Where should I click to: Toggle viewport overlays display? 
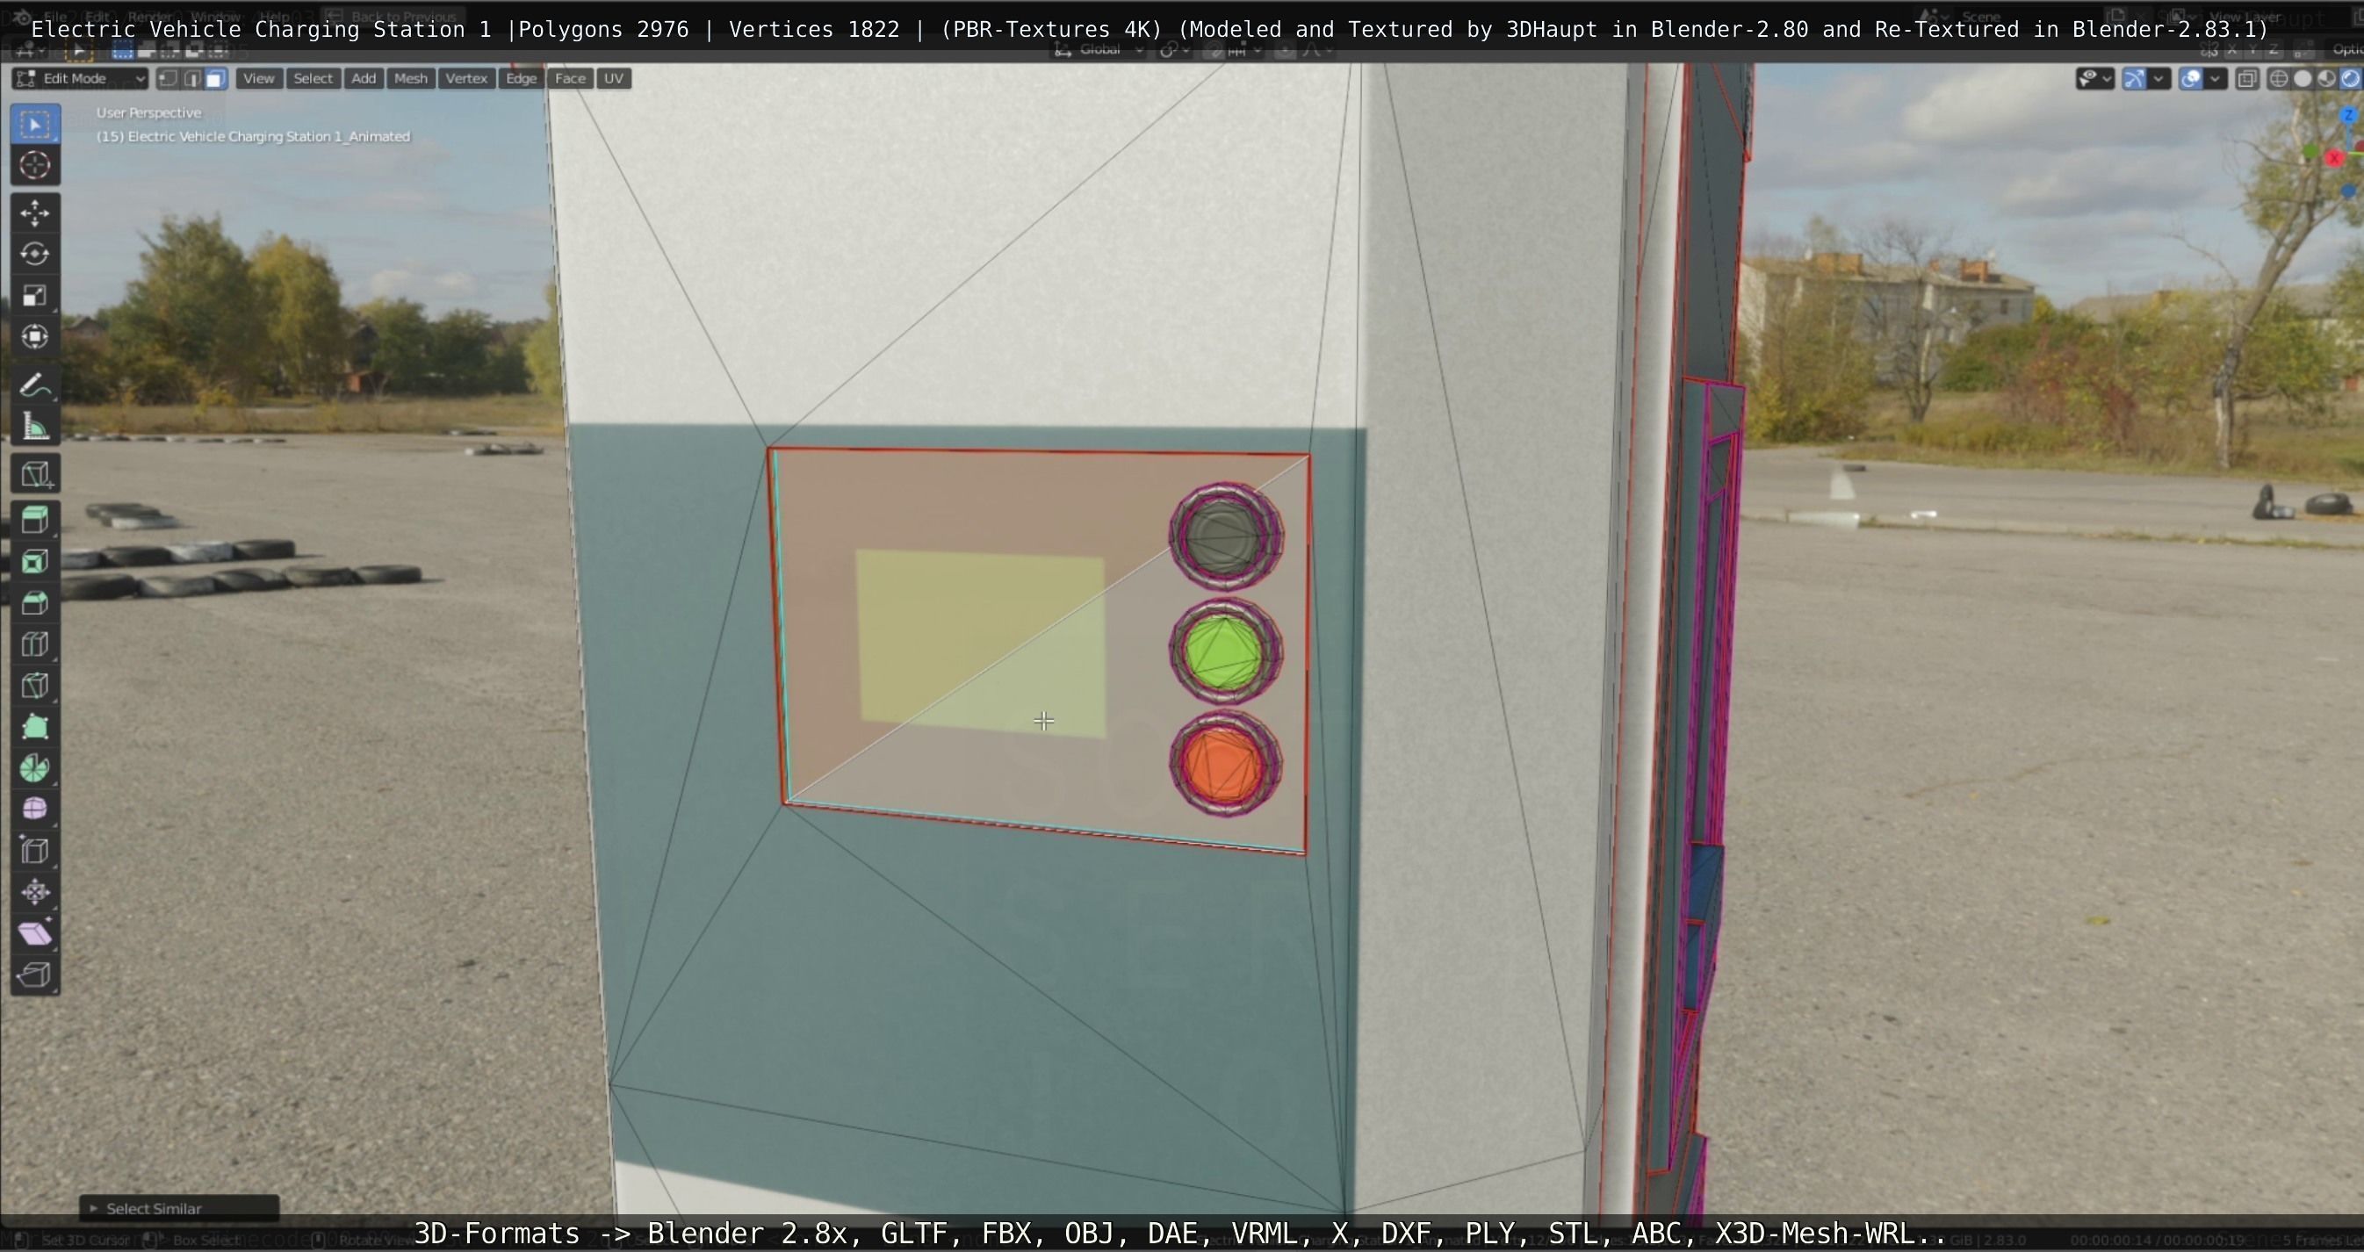2190,79
